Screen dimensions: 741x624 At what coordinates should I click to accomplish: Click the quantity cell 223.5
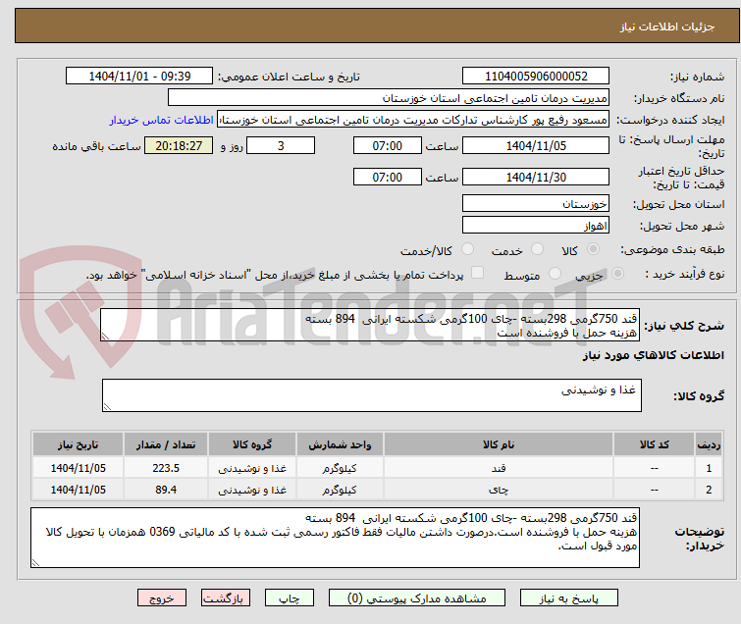coord(166,468)
